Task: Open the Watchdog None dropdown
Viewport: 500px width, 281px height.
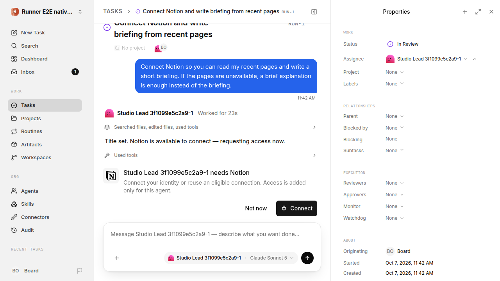Action: click(395, 218)
